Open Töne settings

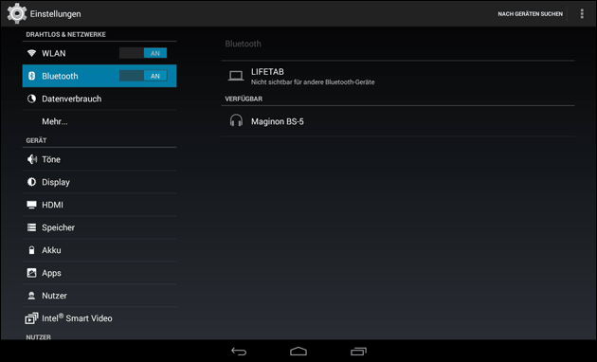point(99,159)
